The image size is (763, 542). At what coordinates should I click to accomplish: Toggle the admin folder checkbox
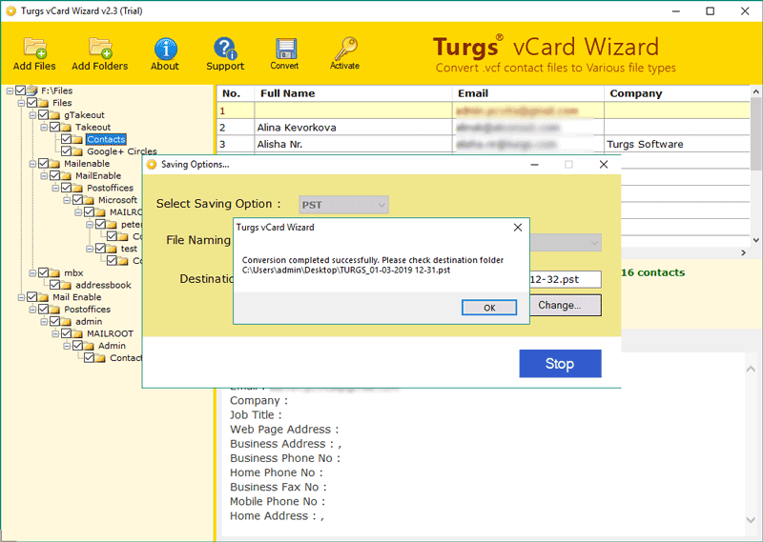55,321
